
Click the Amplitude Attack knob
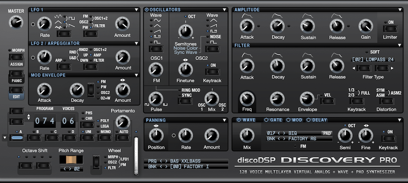[247, 26]
